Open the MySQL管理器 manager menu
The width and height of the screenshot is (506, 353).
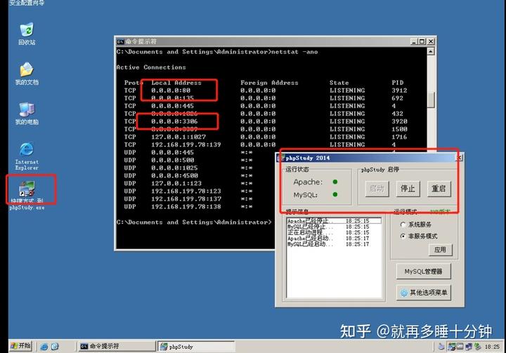(423, 272)
